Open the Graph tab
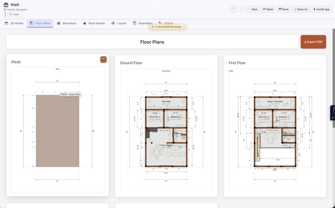Screen dimensions: 335x208 tap(166, 23)
